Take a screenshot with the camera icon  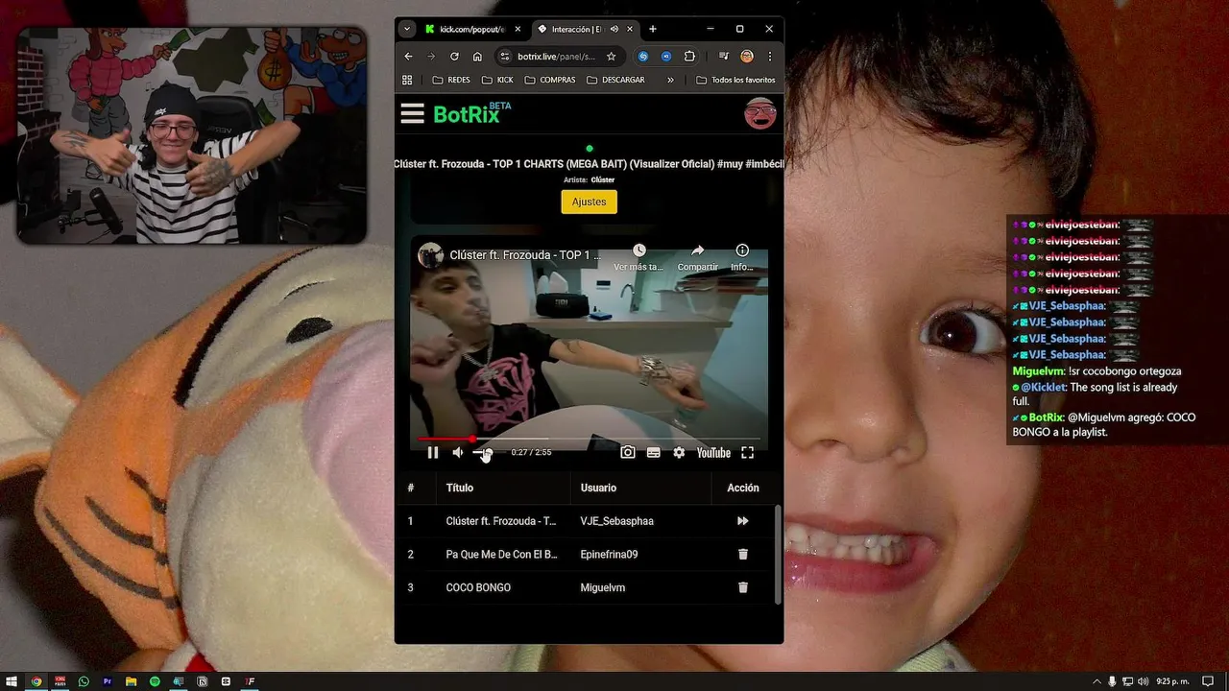[628, 453]
